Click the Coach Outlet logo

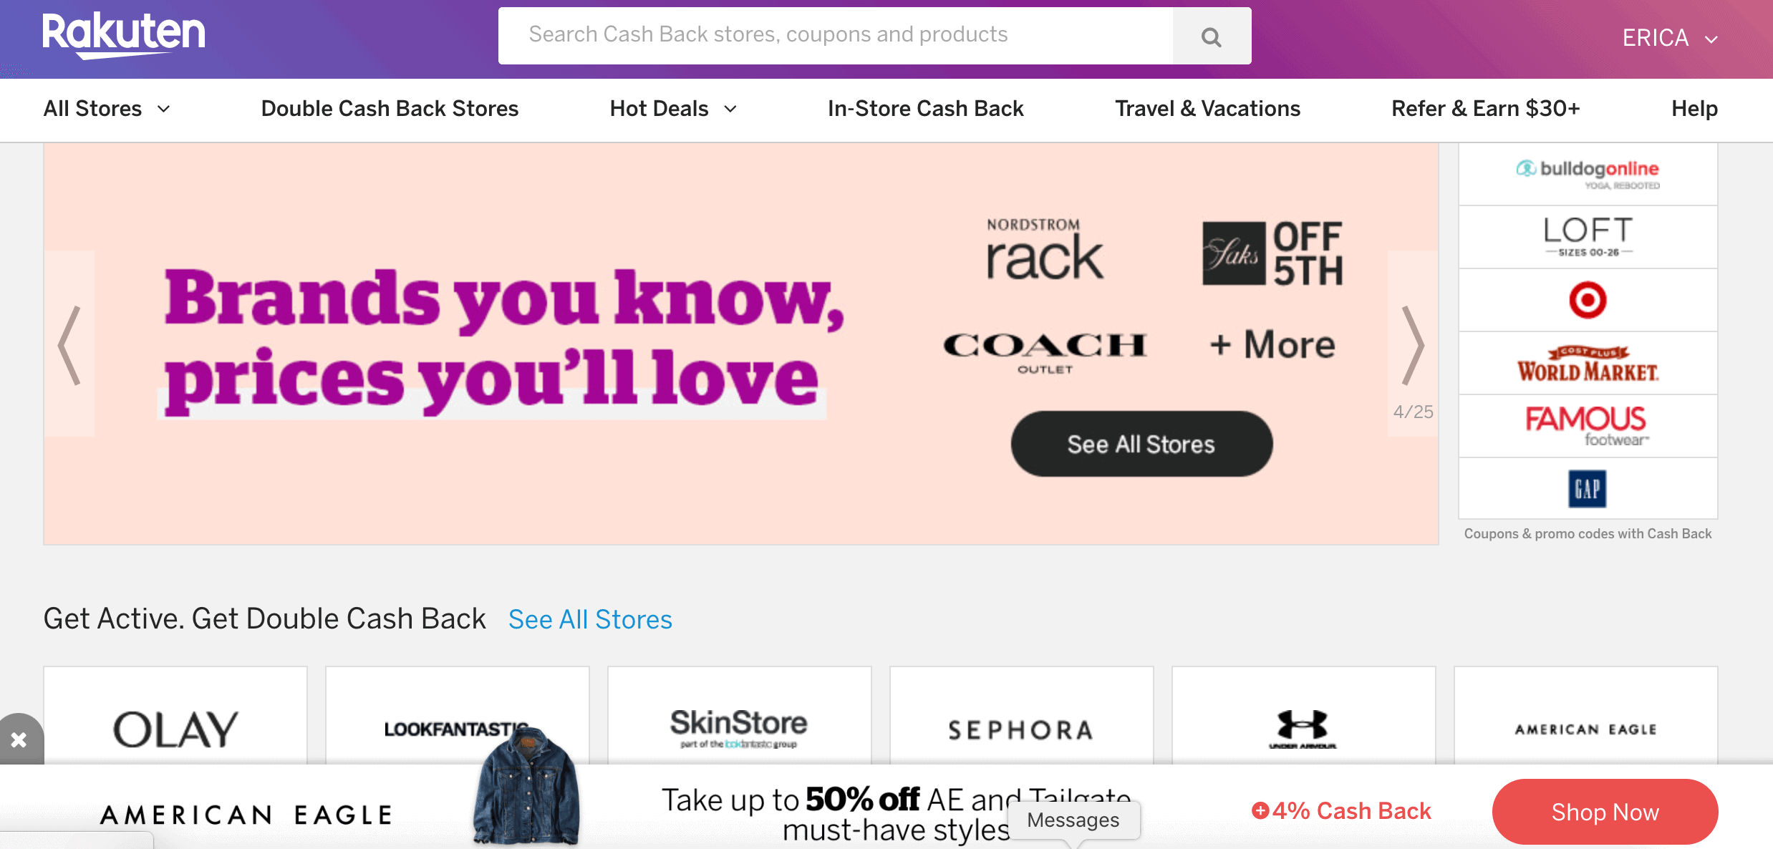pos(1045,352)
